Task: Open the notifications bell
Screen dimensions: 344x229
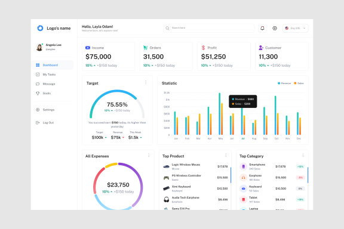Action: tap(262, 28)
